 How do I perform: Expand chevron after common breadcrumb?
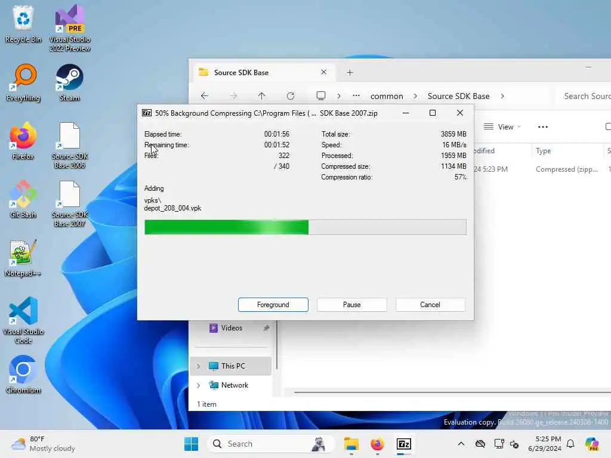pyautogui.click(x=415, y=96)
